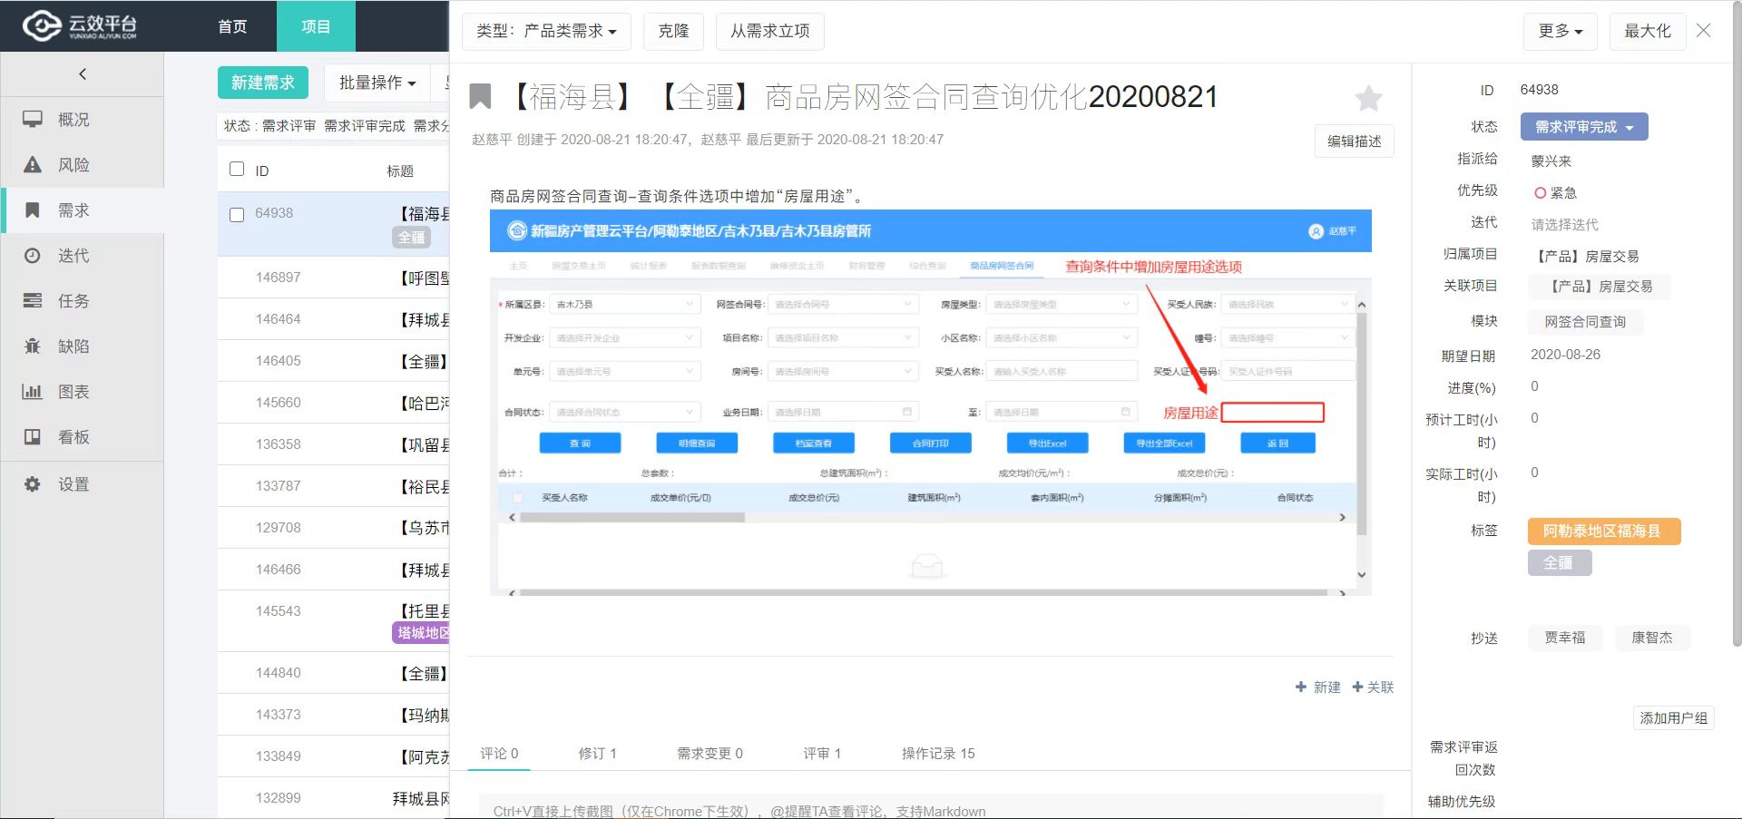Switch to 首页 top navigation tab

pos(233,26)
